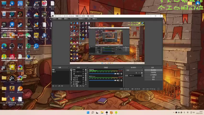The width and height of the screenshot is (204, 115).
Task: Open Recycle Bin on the desktop
Action: (4, 15)
